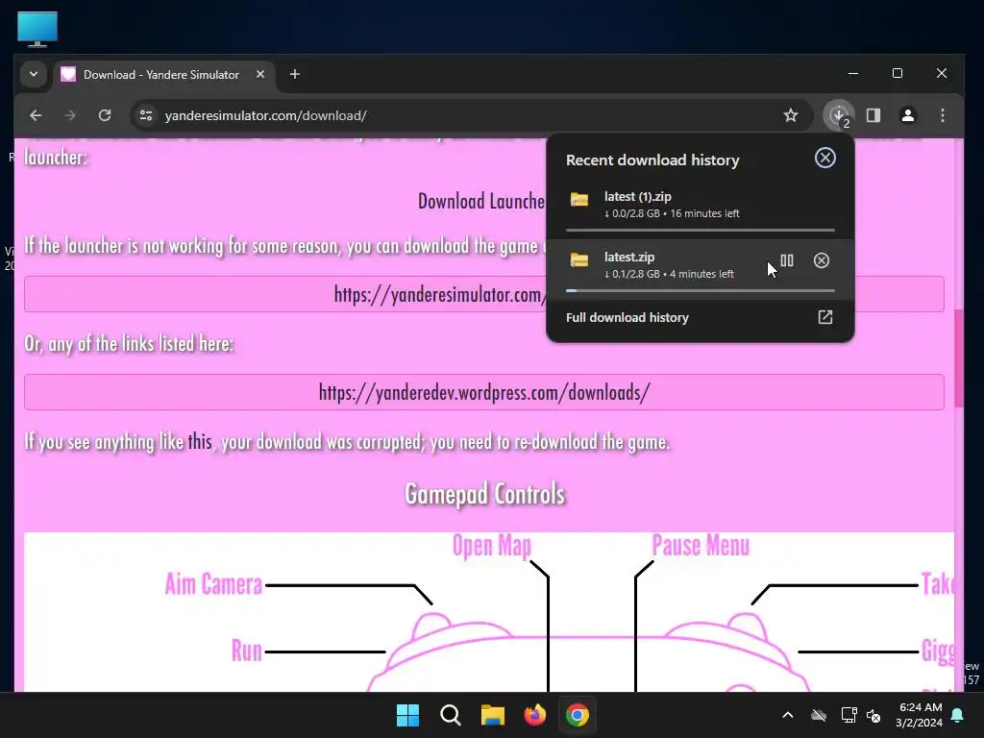The height and width of the screenshot is (738, 984).
Task: Reload the Yandere Simulator page
Action: point(105,115)
